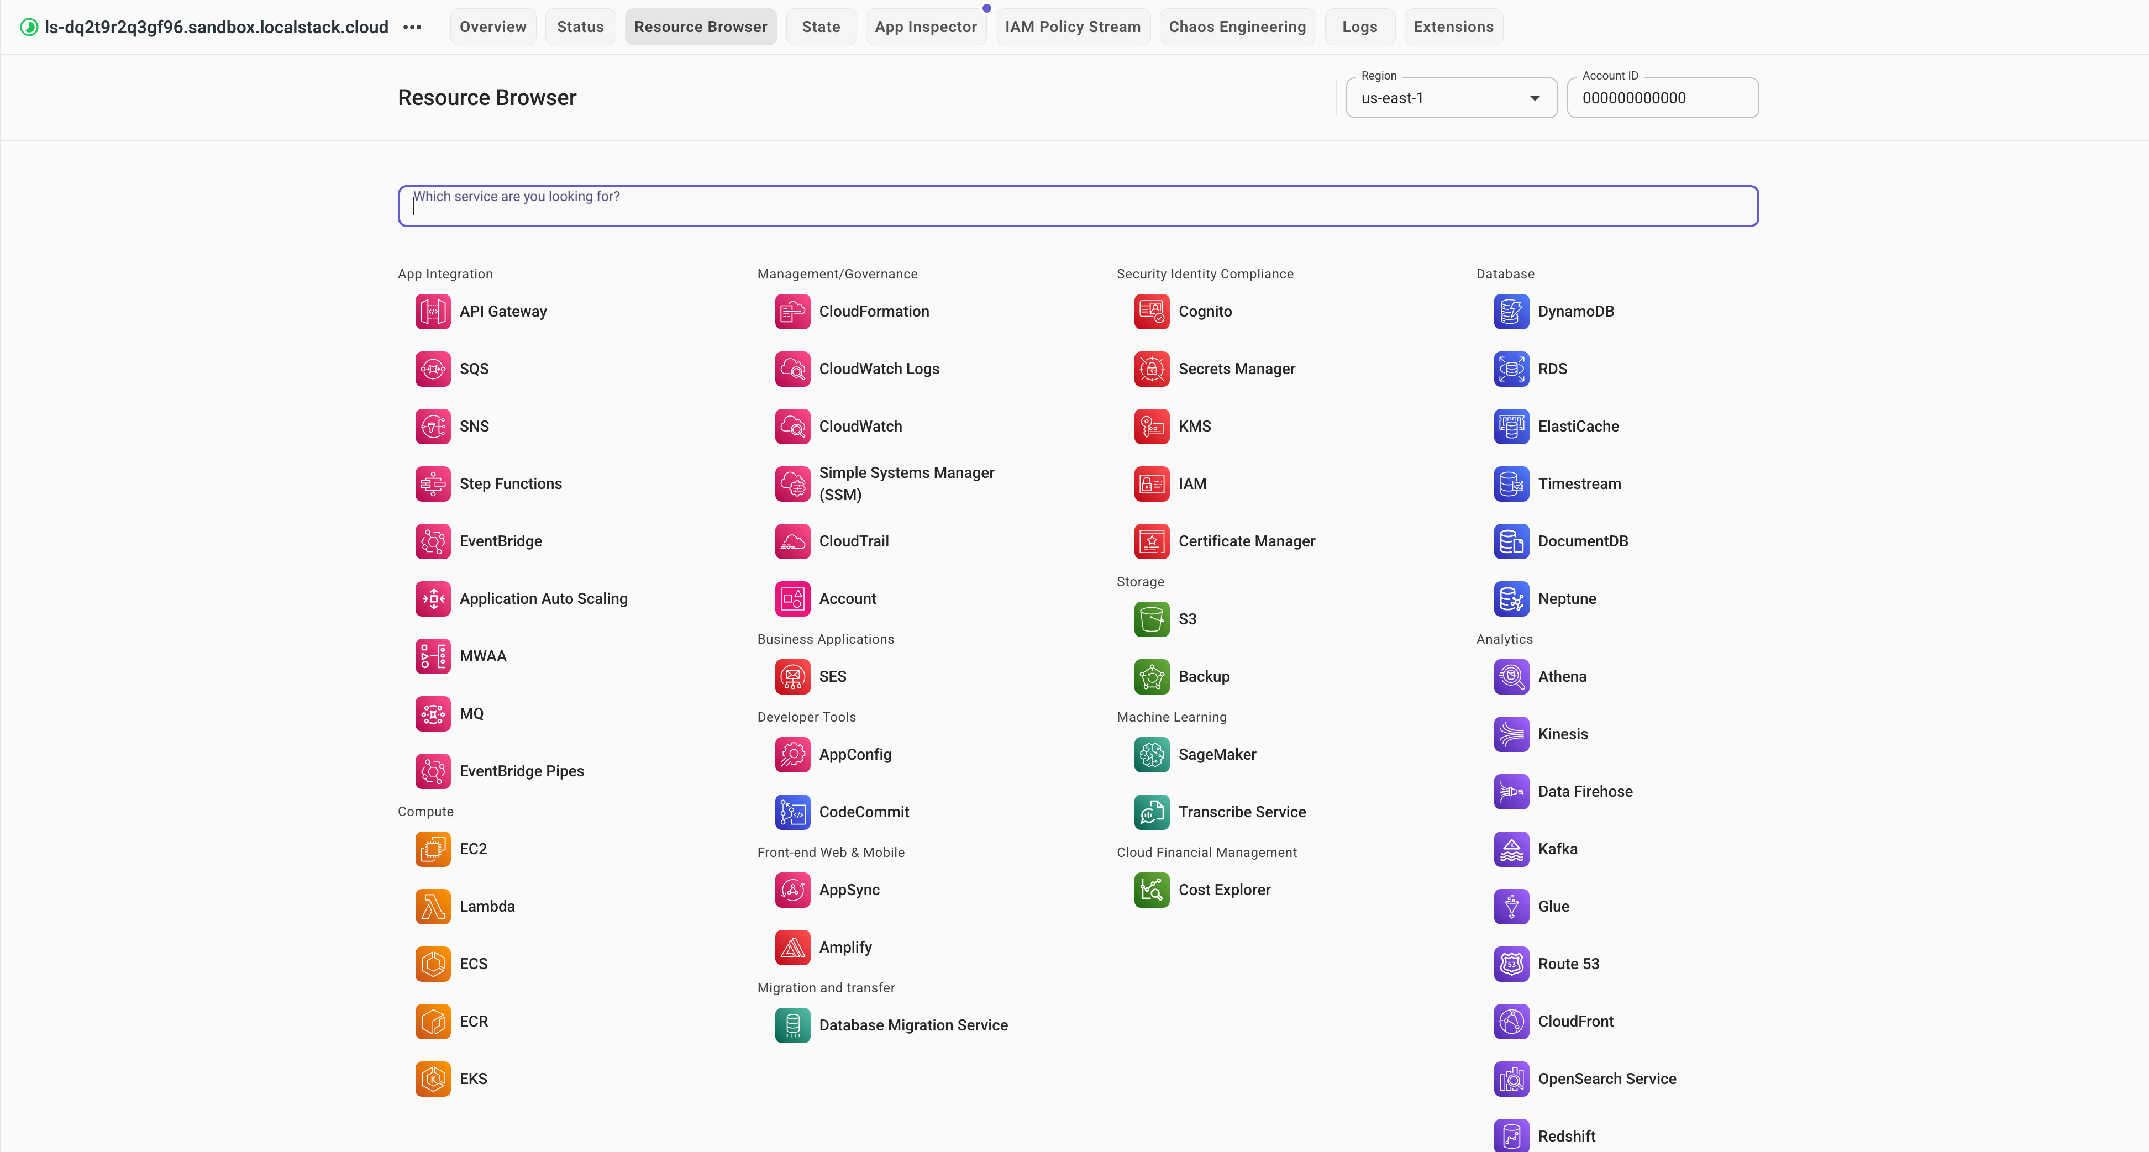Select the SageMaker icon
The image size is (2149, 1152).
coord(1152,756)
